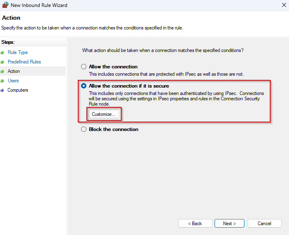Click the 'New Inbound Rule Wizard' window title
The height and width of the screenshot is (235, 289).
click(39, 5)
